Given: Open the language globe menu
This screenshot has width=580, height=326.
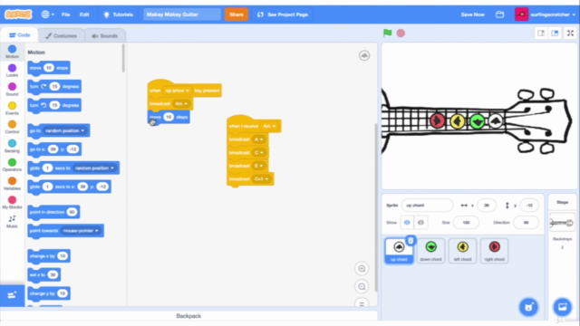Looking at the screenshot, I should 48,14.
